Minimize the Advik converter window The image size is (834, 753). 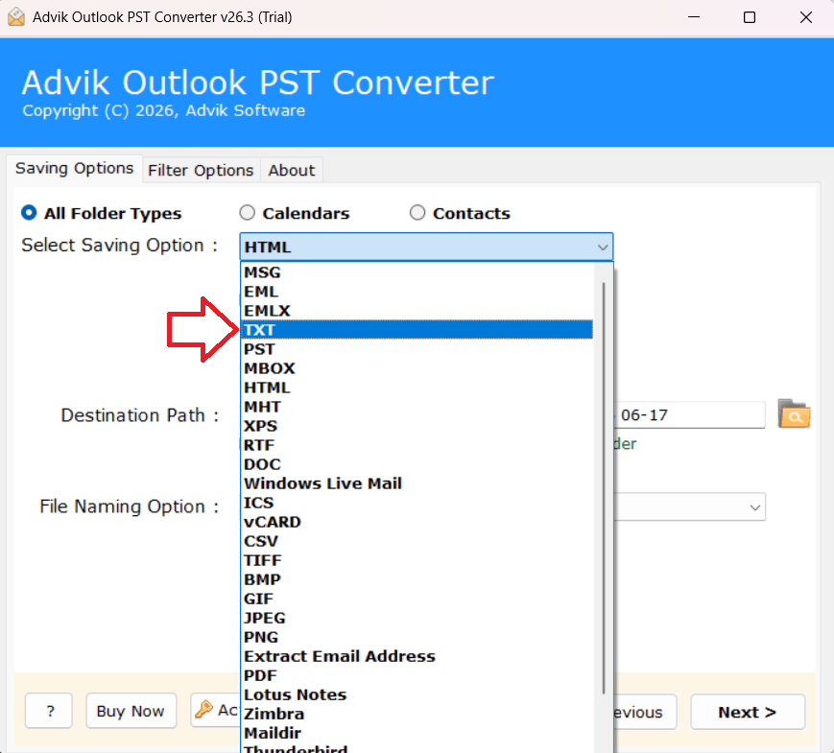694,17
